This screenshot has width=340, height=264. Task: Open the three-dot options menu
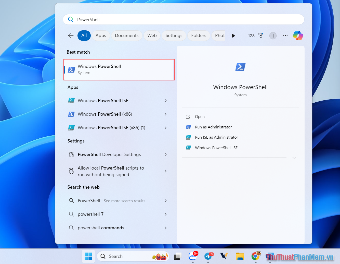coord(285,35)
